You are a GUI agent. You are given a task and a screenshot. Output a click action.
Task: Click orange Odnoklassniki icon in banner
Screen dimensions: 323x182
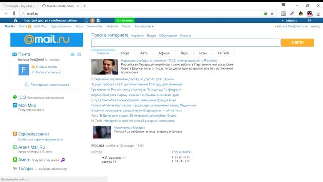tap(93, 20)
